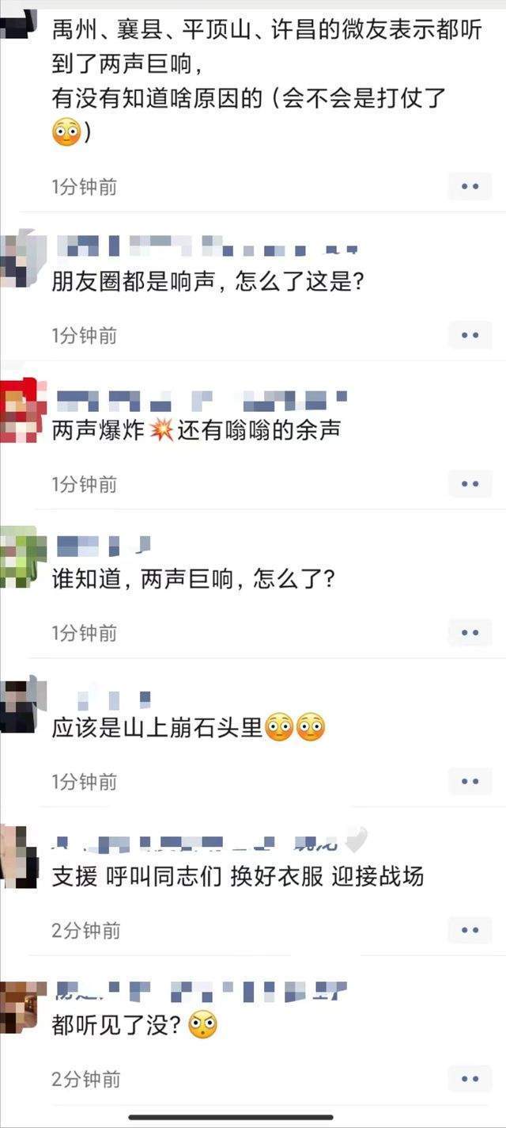The image size is (506, 1128).
Task: Open like/comment options for 两声爆炸 post
Action: click(x=470, y=484)
